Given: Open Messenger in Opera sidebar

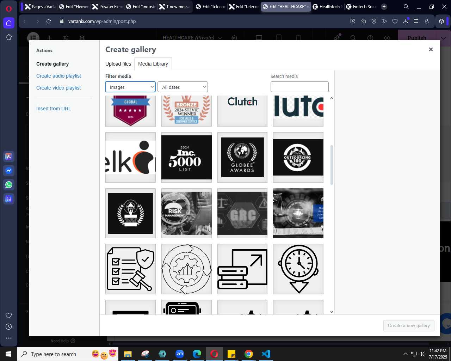Looking at the screenshot, I should coord(9,171).
